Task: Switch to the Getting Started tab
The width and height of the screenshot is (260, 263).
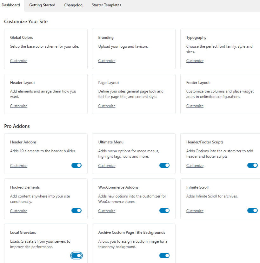Action: coord(42,5)
